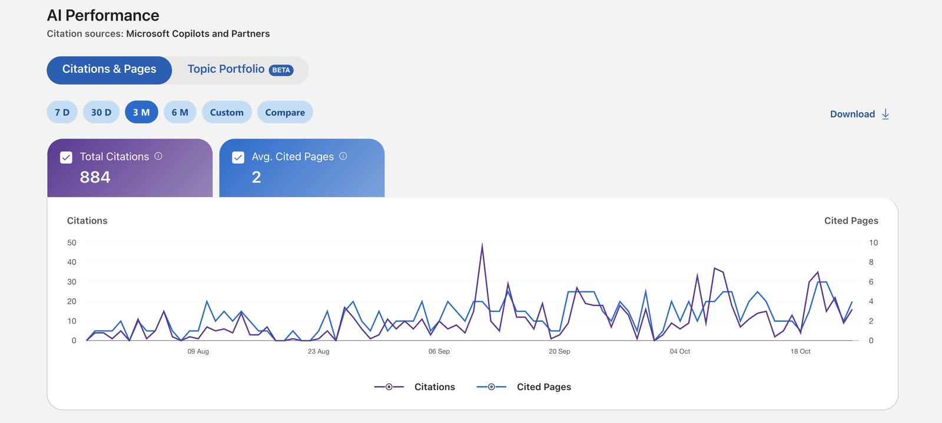Click the Citations axis title

pyautogui.click(x=87, y=221)
